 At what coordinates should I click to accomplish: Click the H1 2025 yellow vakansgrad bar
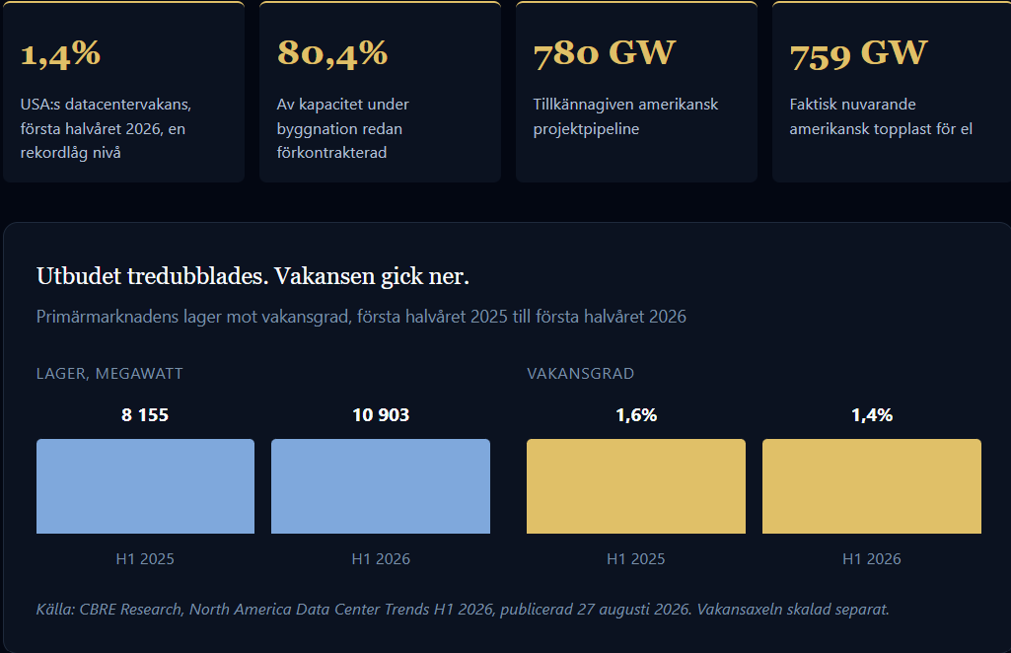pos(636,486)
